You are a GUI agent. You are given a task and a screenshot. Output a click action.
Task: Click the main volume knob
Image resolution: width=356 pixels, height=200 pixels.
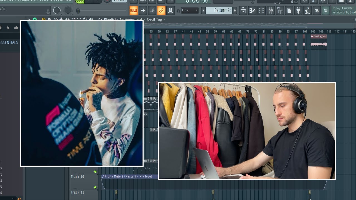point(57,11)
